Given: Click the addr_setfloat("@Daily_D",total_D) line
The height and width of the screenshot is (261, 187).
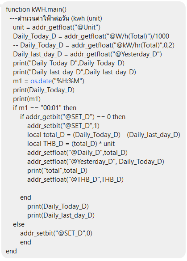Looking at the screenshot, I should 77,153.
